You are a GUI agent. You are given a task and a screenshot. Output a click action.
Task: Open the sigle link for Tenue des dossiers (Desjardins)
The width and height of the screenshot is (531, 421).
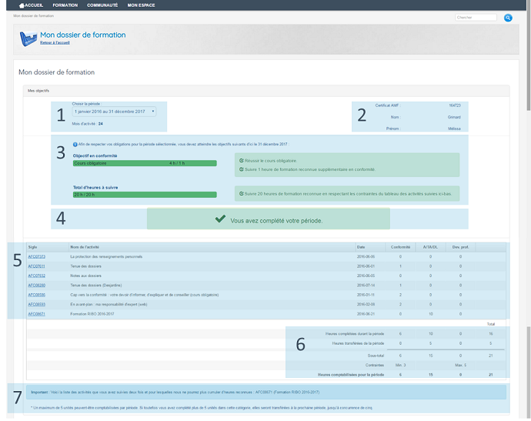(x=37, y=286)
